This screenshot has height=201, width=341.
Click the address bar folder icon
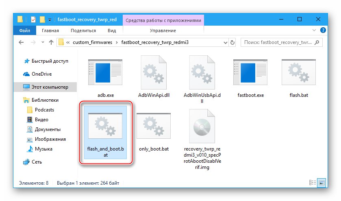61,42
